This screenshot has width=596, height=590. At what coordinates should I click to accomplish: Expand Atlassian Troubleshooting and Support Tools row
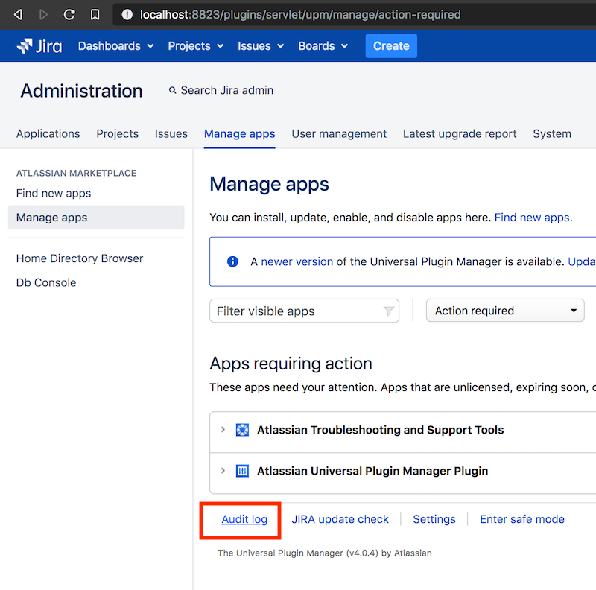[x=223, y=430]
